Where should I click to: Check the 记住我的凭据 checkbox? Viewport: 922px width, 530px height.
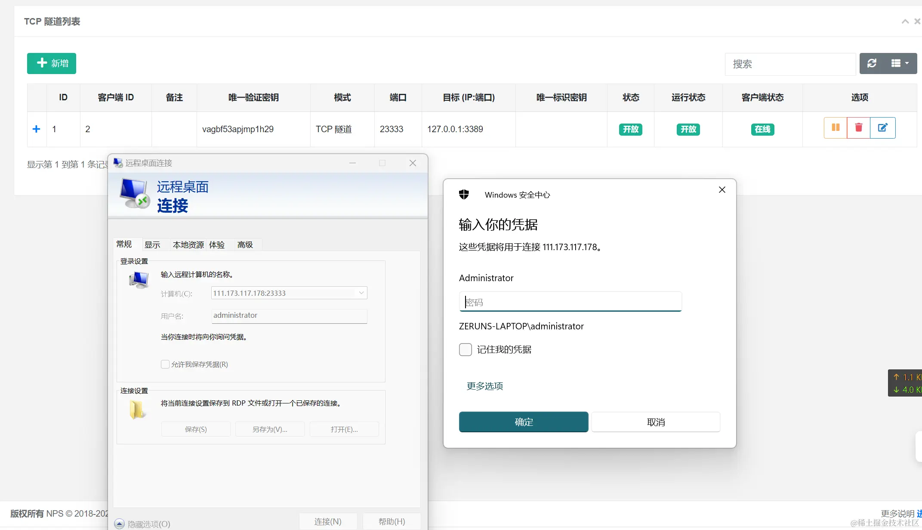click(466, 350)
